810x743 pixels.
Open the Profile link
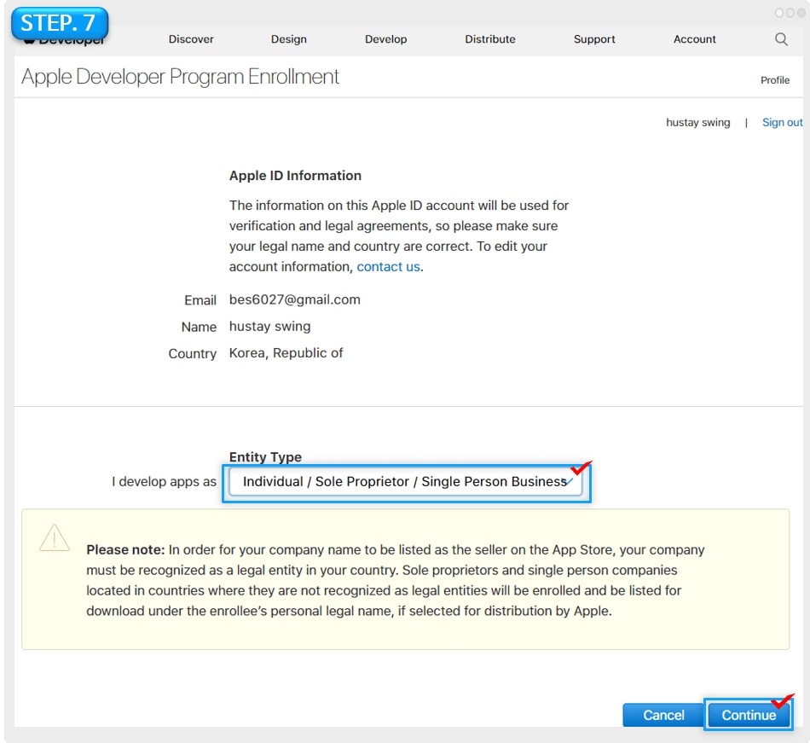pyautogui.click(x=775, y=80)
